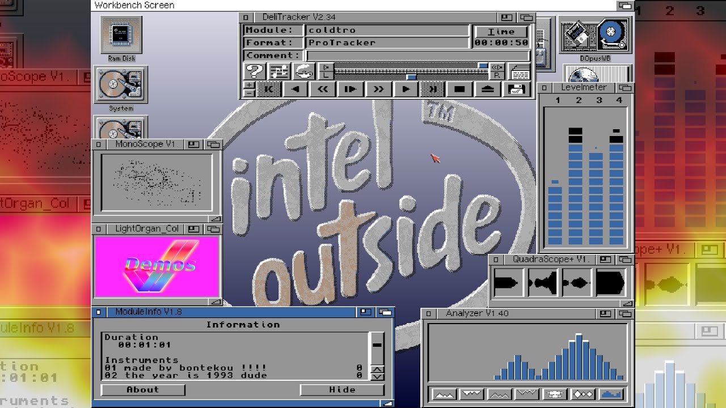Click the plus button beside the transport controls
This screenshot has height=408, width=726.
(249, 85)
